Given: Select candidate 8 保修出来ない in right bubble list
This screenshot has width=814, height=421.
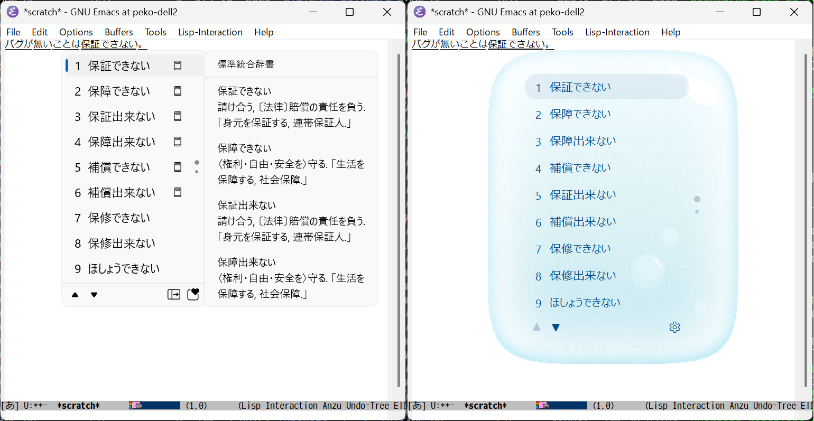Looking at the screenshot, I should 607,276.
